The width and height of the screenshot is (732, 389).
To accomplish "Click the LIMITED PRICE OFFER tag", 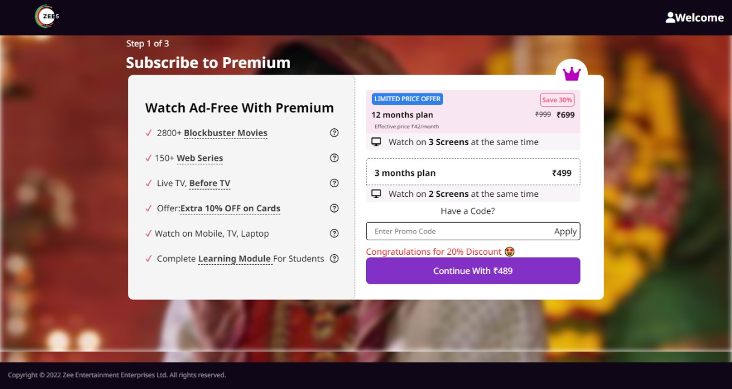I will tap(408, 99).
